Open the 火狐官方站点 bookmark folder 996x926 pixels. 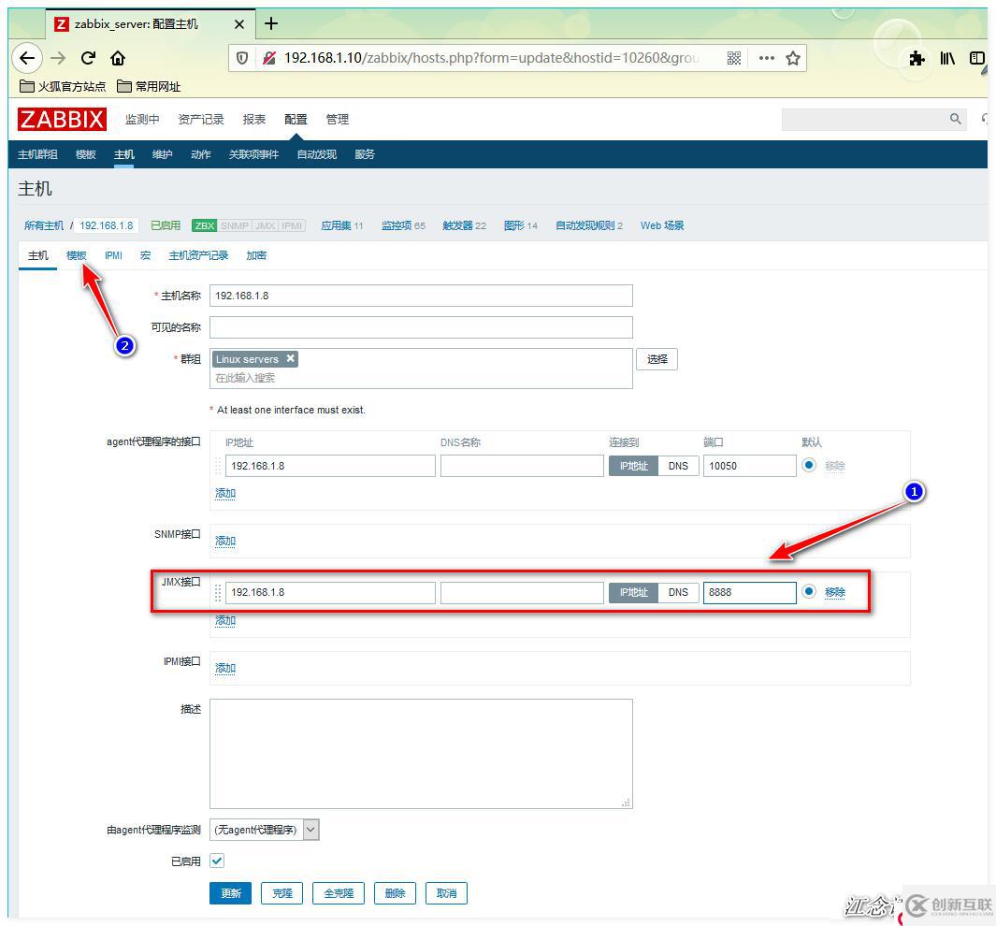pyautogui.click(x=63, y=86)
